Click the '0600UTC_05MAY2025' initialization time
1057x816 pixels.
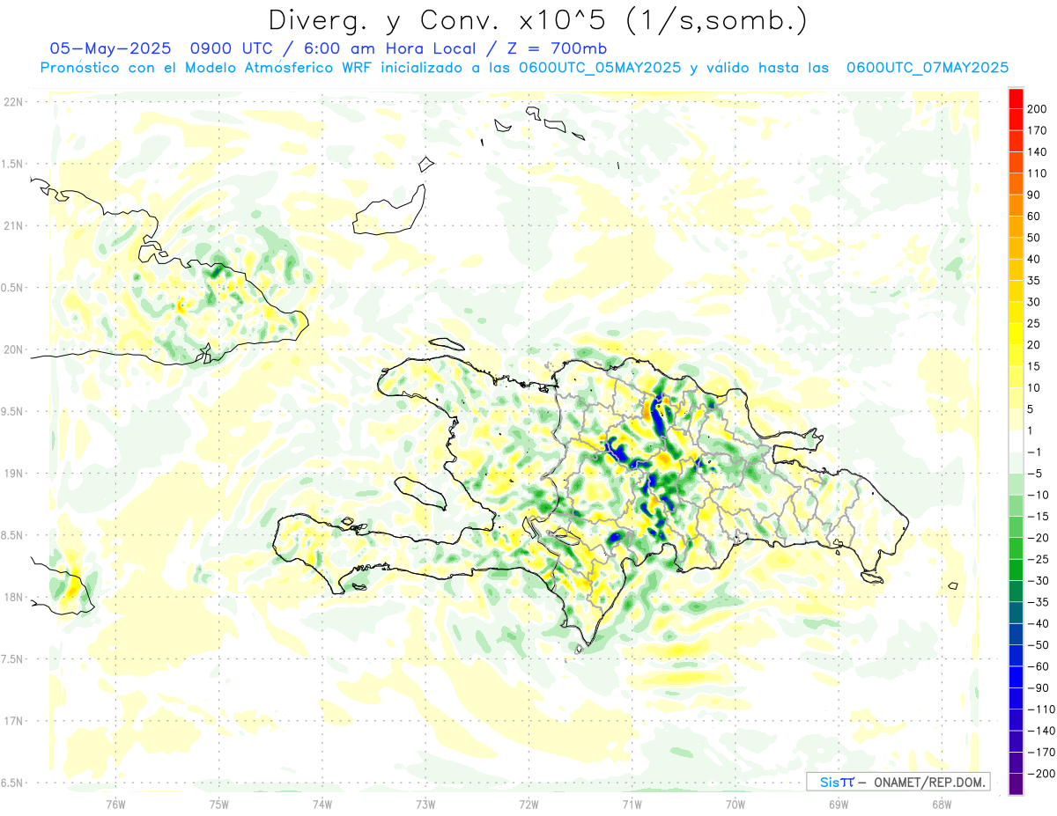pos(599,67)
